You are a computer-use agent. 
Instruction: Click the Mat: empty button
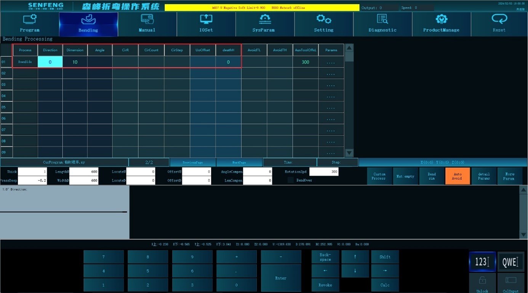[x=405, y=176]
